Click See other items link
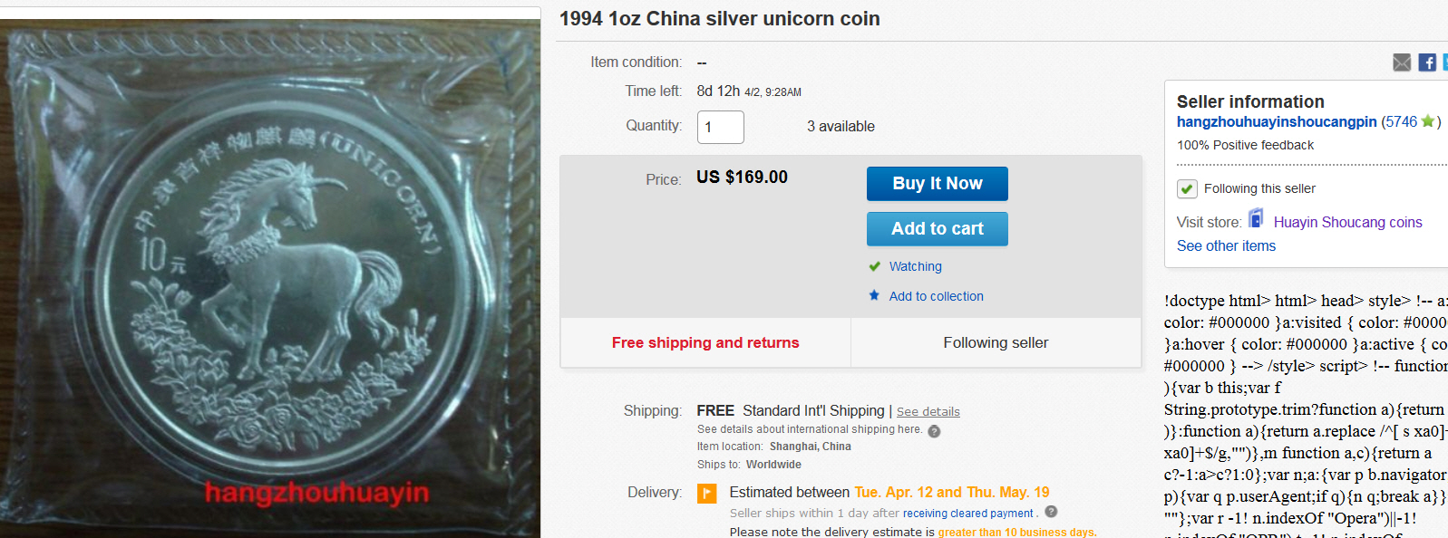 [x=1226, y=245]
